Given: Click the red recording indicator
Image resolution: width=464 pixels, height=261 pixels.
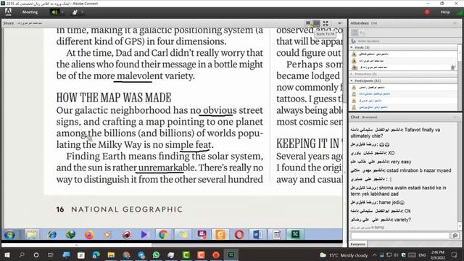Looking at the screenshot, I should (x=427, y=12).
